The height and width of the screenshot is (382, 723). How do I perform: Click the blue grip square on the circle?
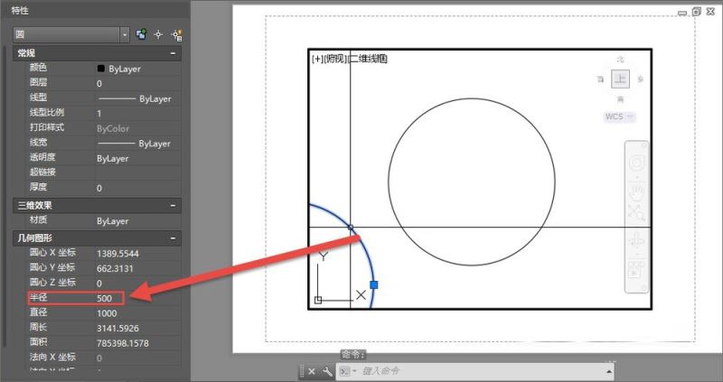374,284
